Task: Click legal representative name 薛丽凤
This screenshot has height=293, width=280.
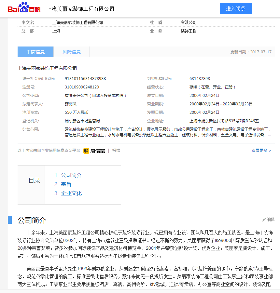Action: pos(71,104)
